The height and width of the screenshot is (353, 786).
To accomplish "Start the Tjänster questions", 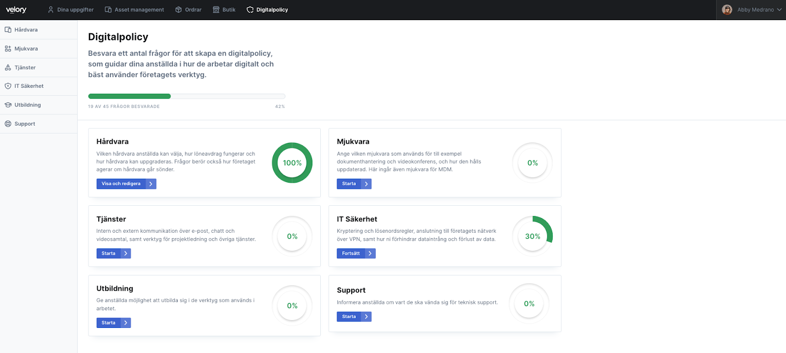I will (x=113, y=253).
